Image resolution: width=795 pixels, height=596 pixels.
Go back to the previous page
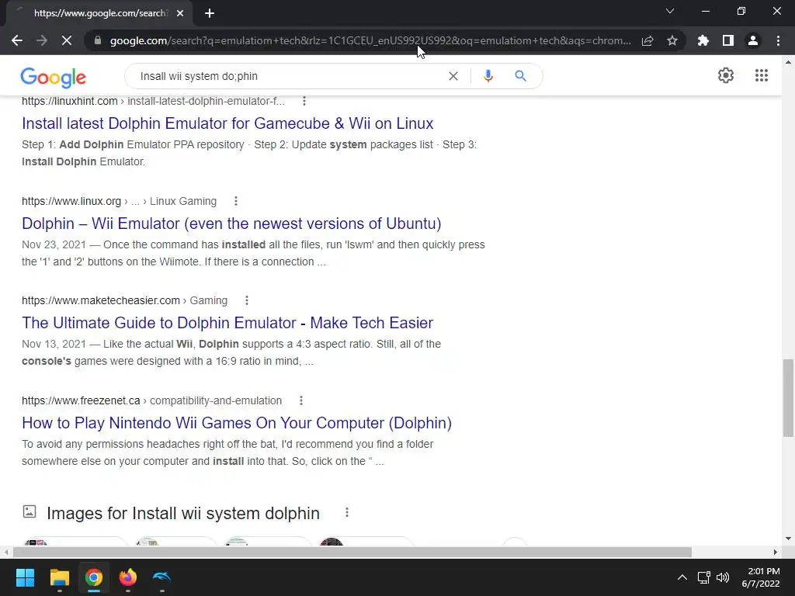tap(17, 40)
